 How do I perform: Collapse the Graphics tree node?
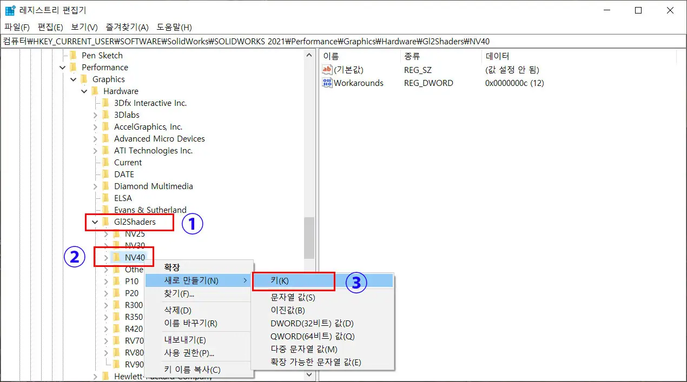coord(74,79)
